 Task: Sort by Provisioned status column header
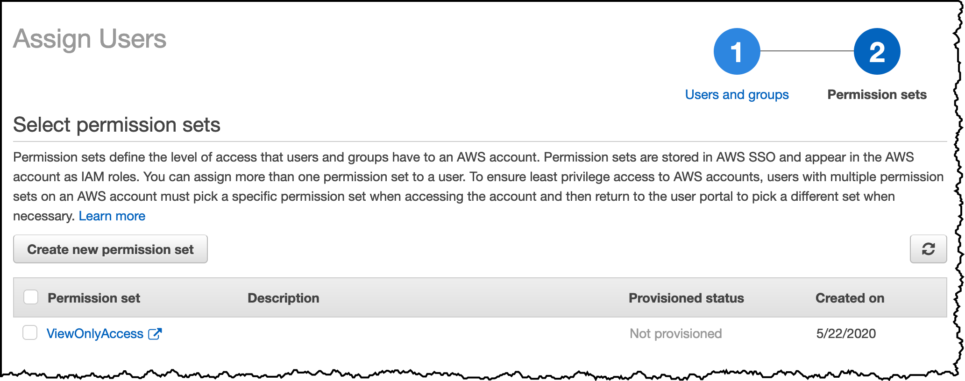(686, 298)
